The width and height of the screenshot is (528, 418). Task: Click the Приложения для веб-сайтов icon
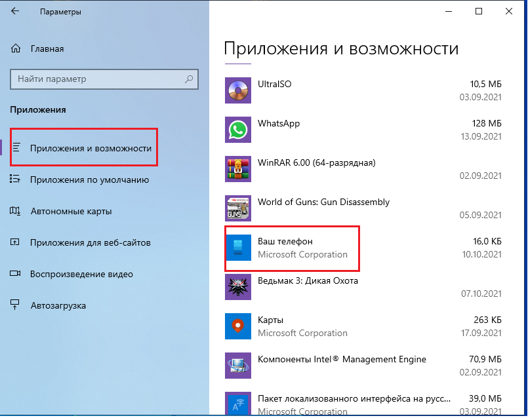pos(15,242)
